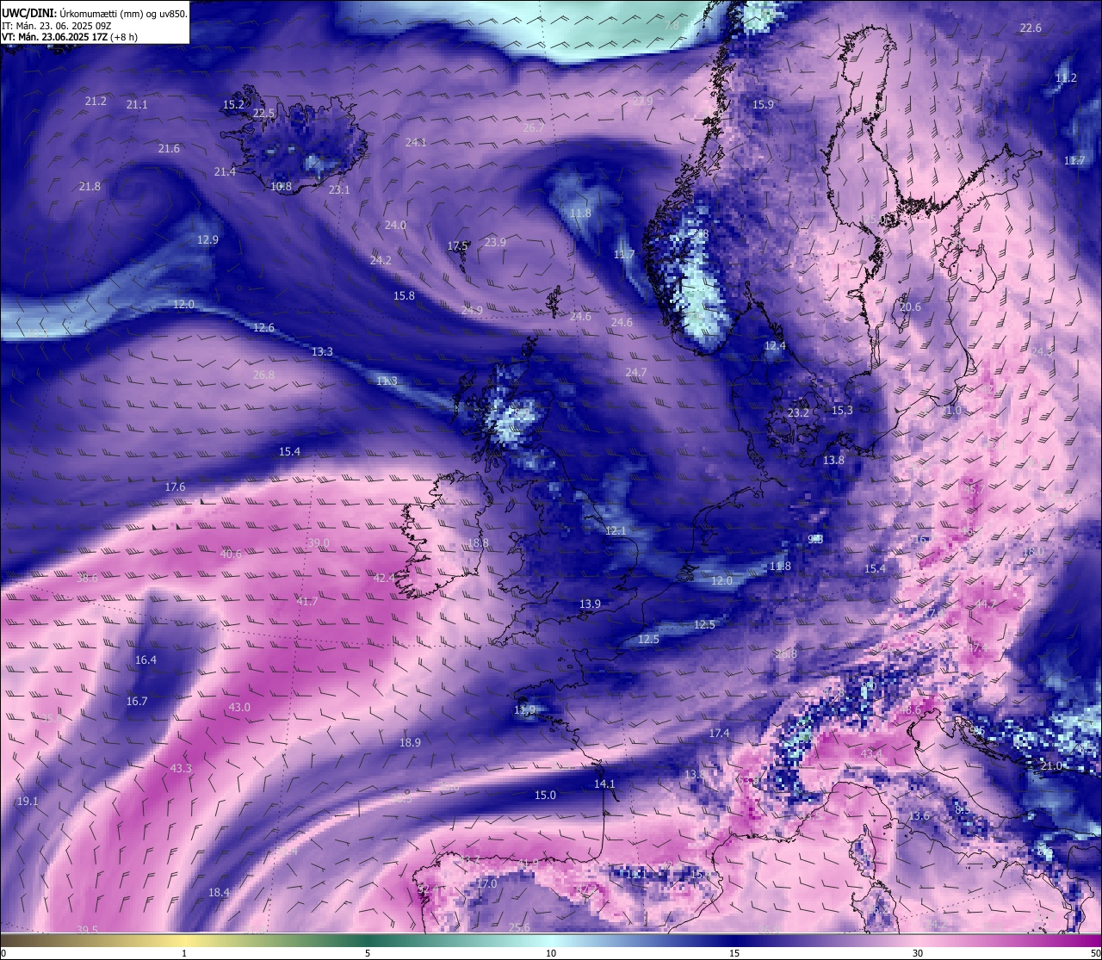Click the 19.1 value label

tap(28, 802)
